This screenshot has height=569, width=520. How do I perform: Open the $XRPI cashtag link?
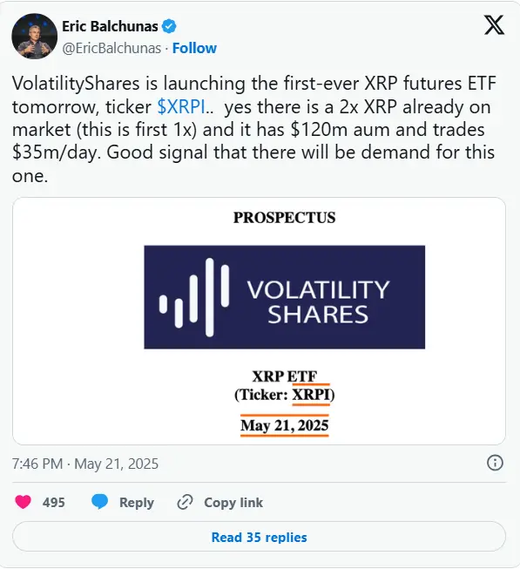coord(181,107)
